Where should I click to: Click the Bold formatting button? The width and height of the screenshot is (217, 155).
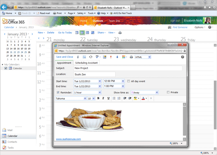[x=98, y=98]
